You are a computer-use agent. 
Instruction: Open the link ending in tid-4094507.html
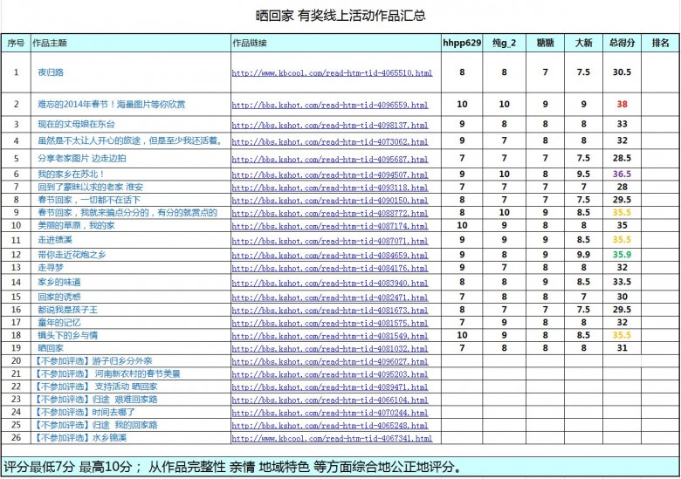[x=330, y=175]
